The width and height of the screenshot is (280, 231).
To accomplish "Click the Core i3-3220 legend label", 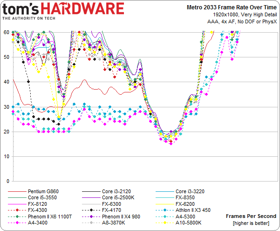I will [190, 191].
